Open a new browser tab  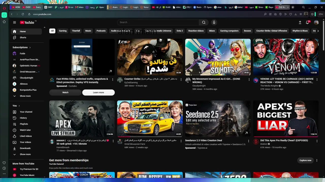293,7
